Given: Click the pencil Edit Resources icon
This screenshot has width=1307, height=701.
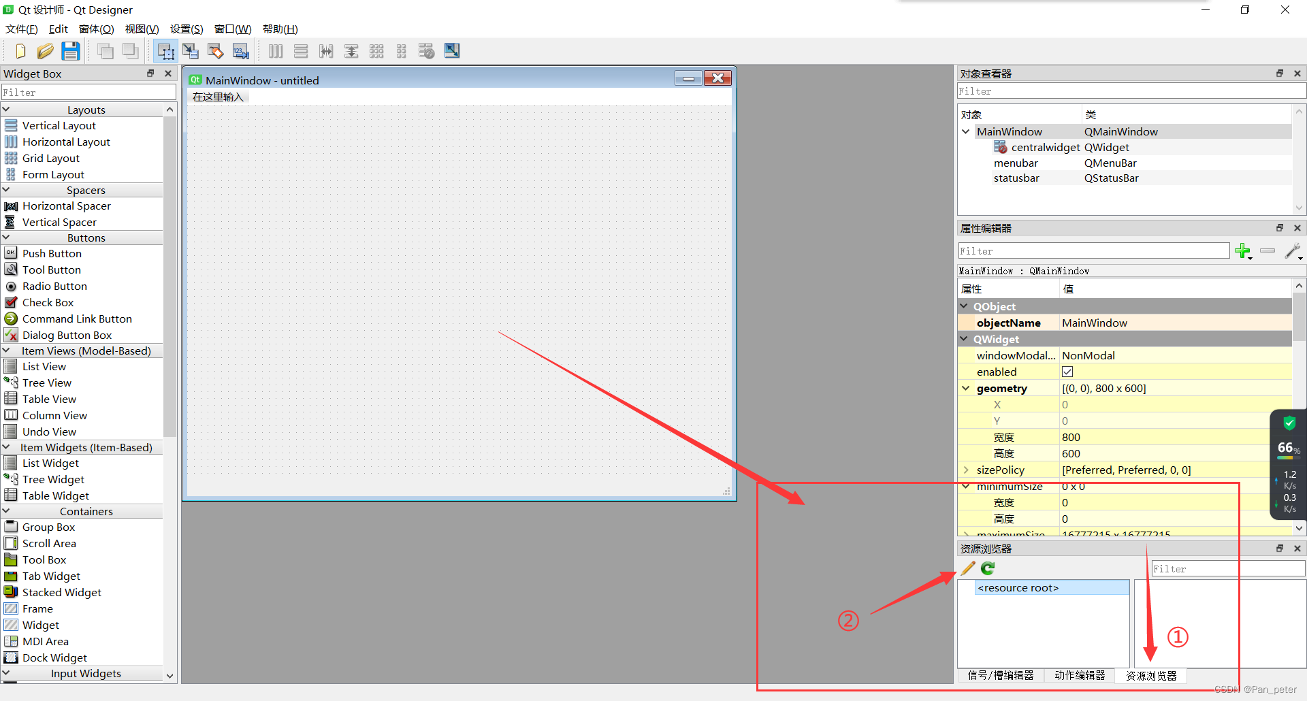Looking at the screenshot, I should point(968,568).
